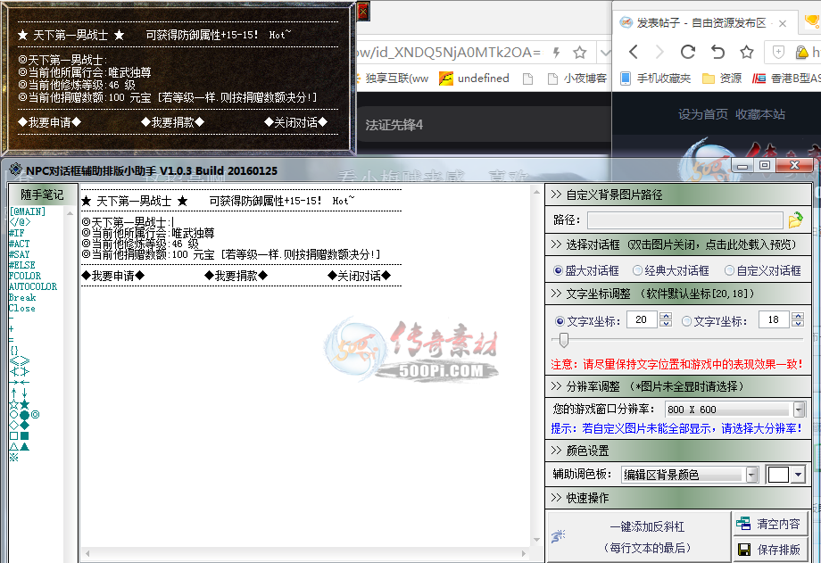Screen dimensions: 821x563
Task: Click the mobile favorites phone icon
Action: 626,79
